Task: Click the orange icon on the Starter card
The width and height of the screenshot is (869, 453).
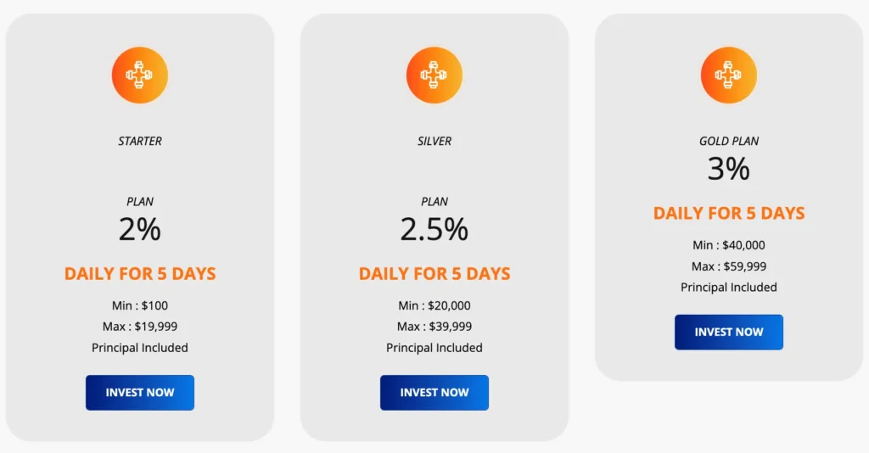Action: (x=140, y=75)
